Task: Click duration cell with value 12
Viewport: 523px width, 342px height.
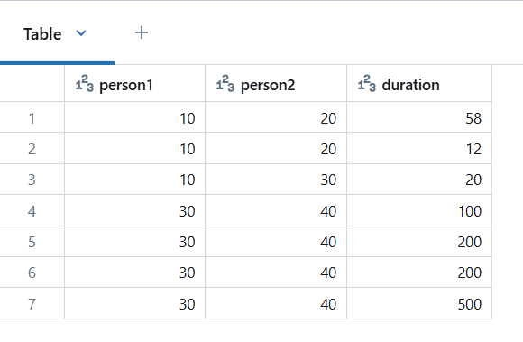Action: click(x=419, y=149)
